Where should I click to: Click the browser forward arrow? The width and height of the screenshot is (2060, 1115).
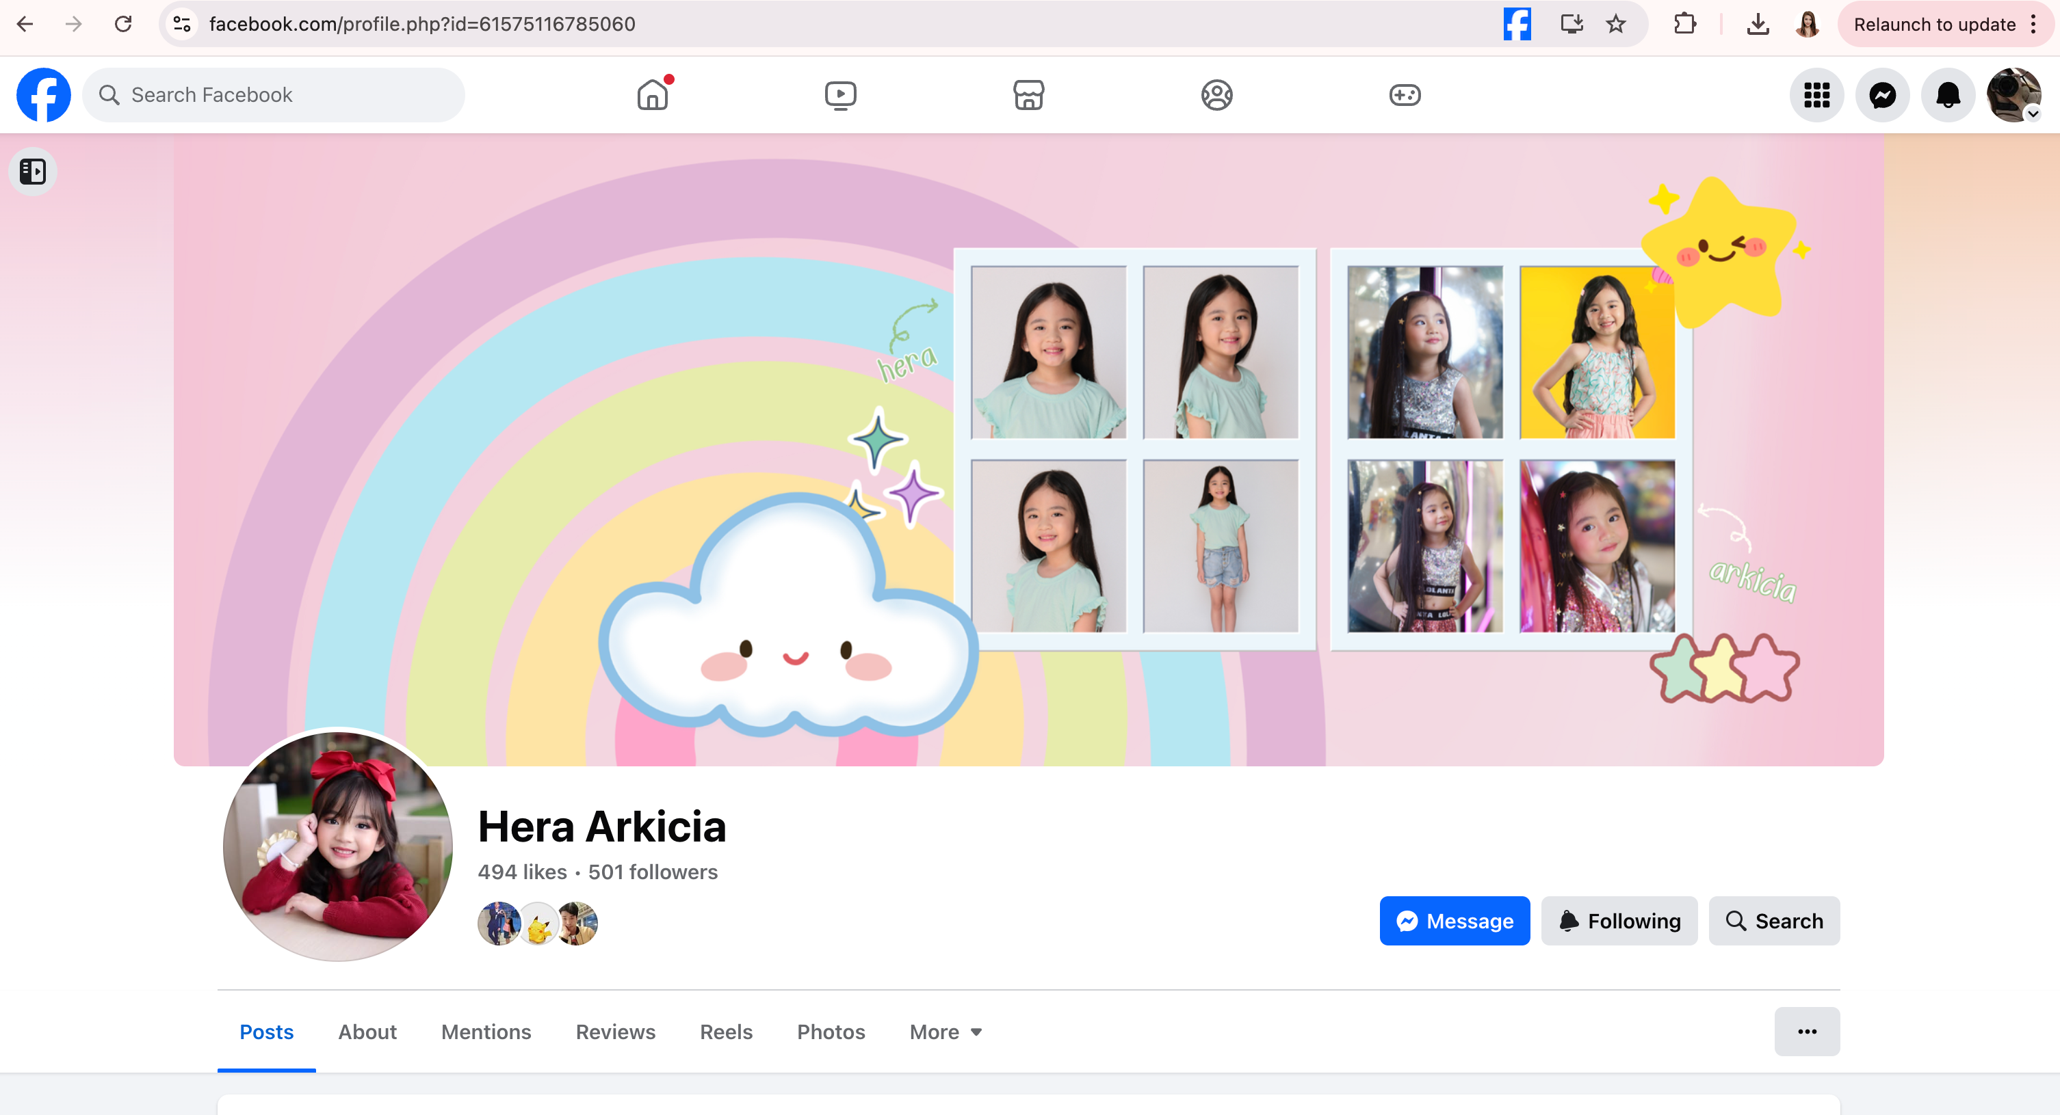[74, 24]
